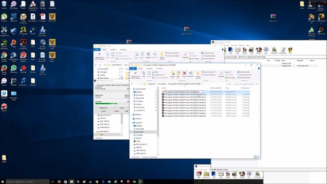
Task: Click the blue help icon in the front Explorer ribbon
Action: [x=259, y=68]
